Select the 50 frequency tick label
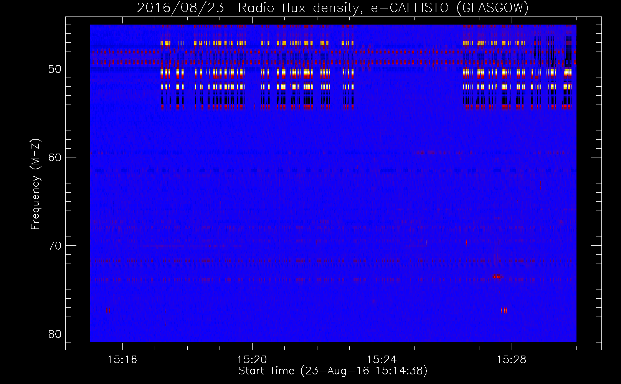This screenshot has height=384, width=621. (55, 69)
